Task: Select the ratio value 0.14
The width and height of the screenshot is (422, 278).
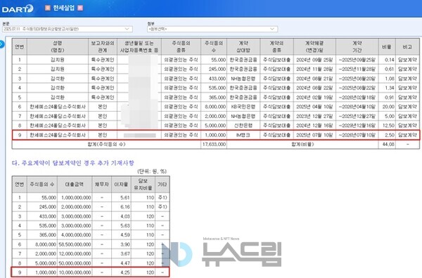Action: click(x=390, y=60)
